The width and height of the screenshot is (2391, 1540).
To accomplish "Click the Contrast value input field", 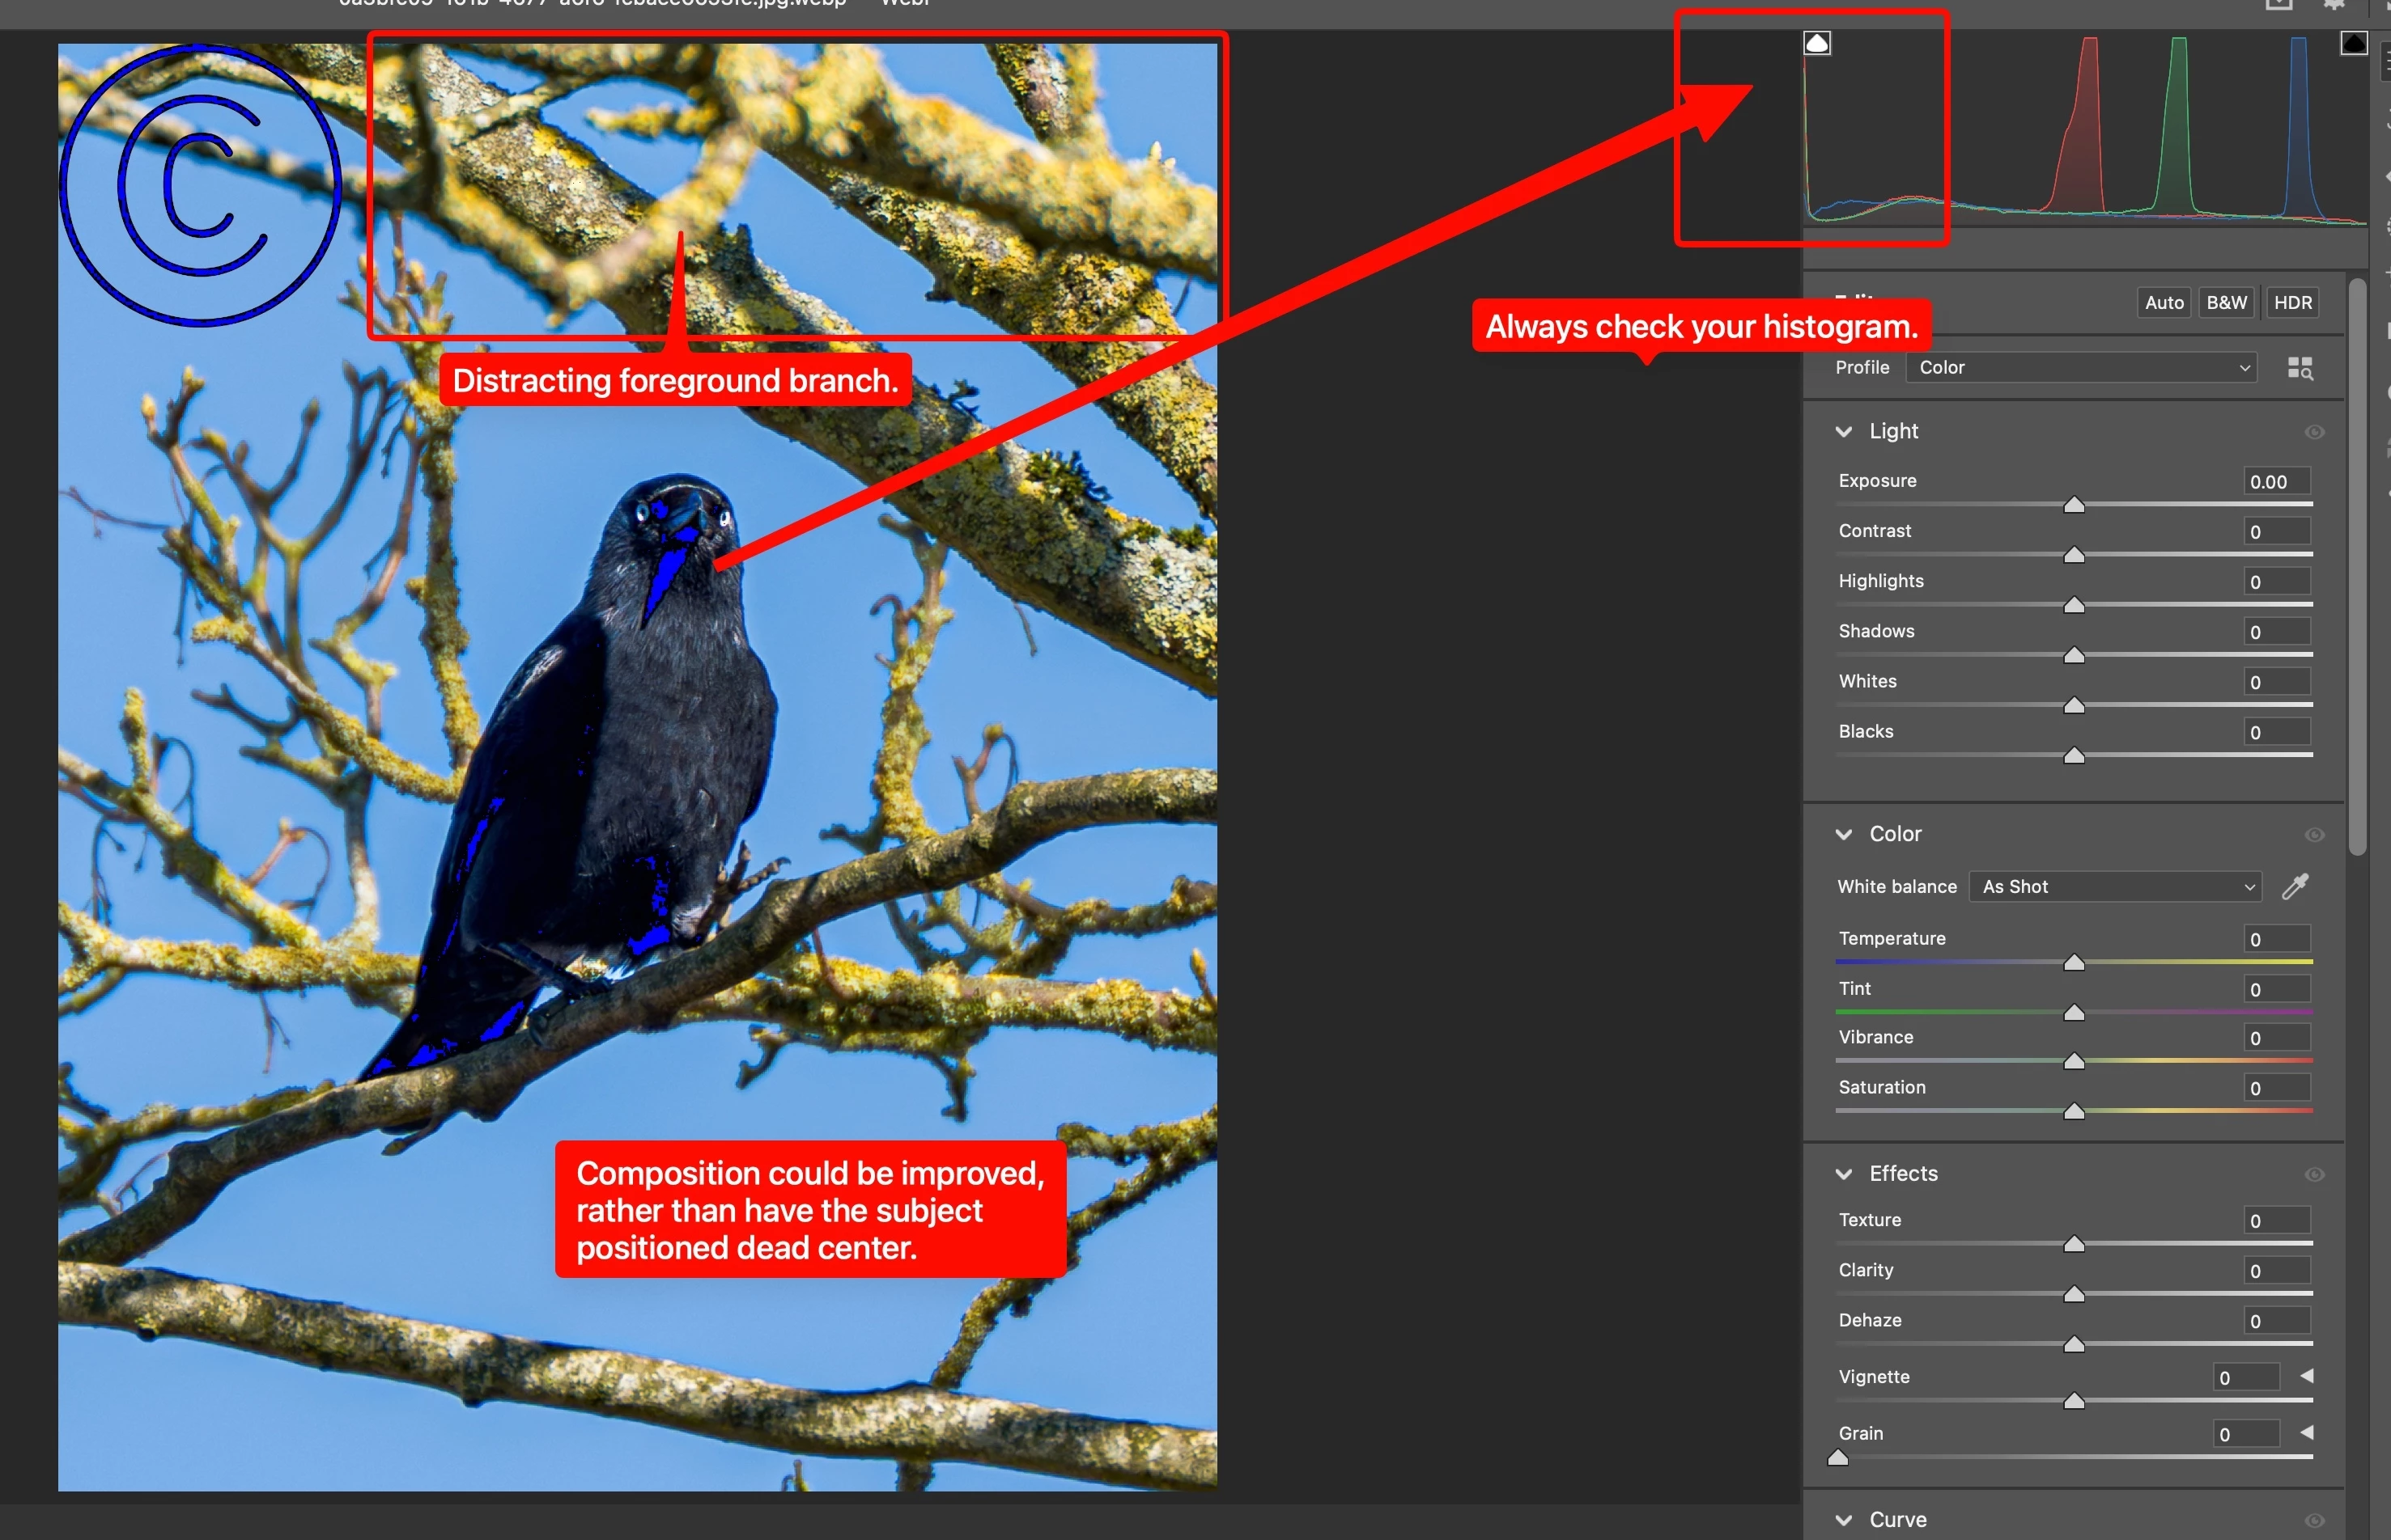I will click(x=2276, y=532).
